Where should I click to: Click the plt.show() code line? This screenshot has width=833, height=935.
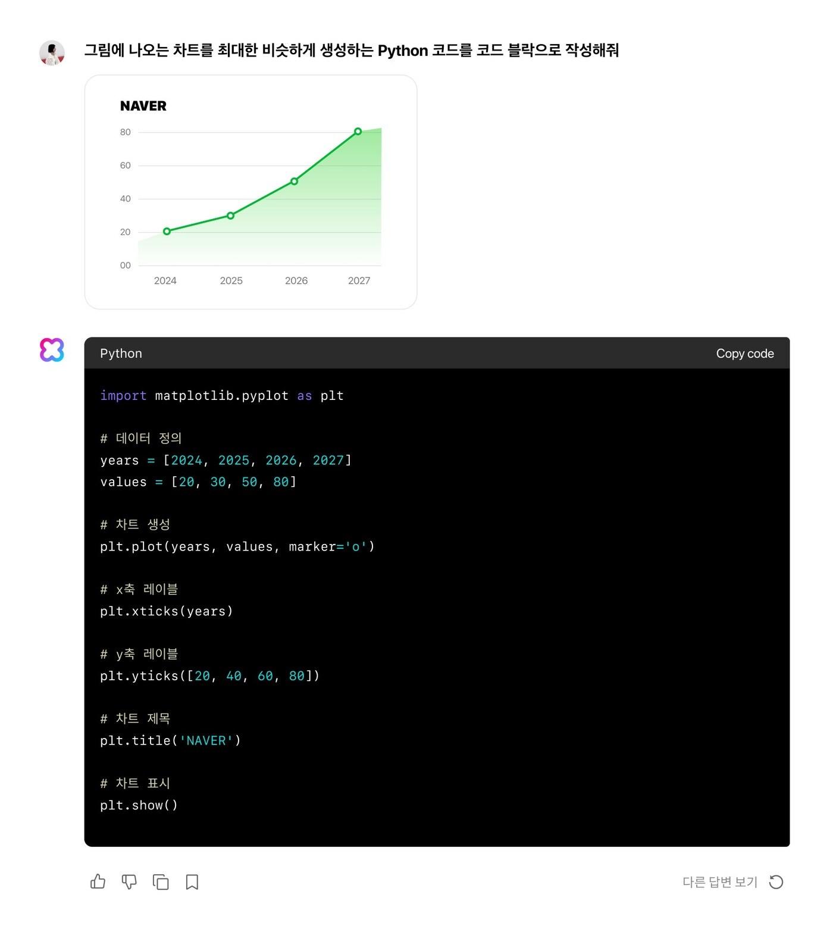[139, 805]
